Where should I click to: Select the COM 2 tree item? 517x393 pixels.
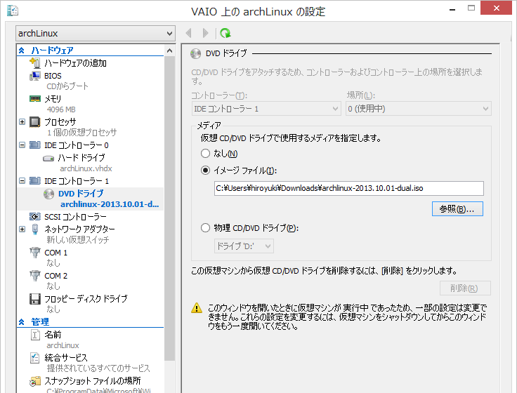[x=55, y=276]
